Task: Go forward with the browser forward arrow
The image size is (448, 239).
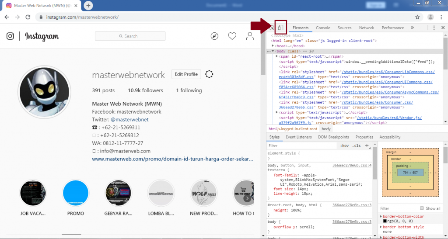Action: [x=17, y=17]
